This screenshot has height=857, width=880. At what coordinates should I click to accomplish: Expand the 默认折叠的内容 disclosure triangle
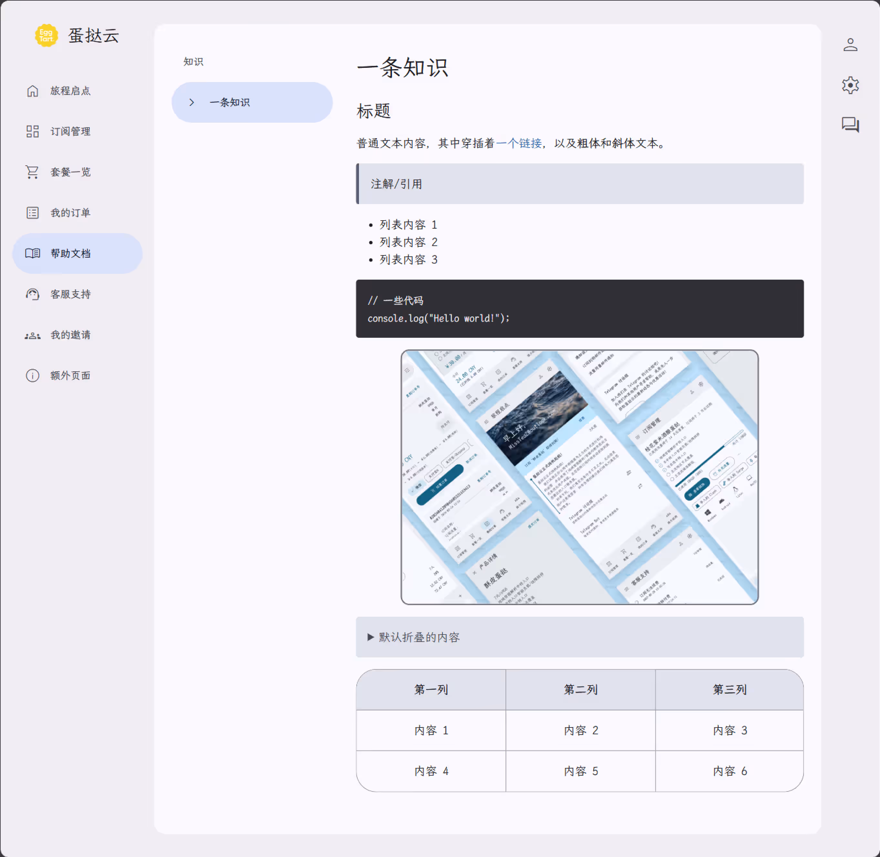(x=370, y=637)
